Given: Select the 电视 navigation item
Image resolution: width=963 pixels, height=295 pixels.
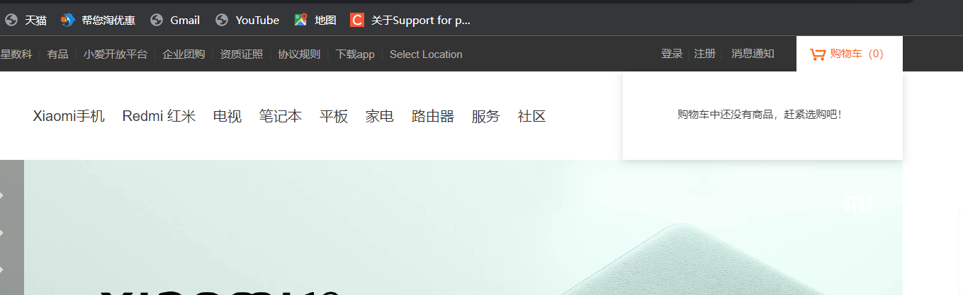Looking at the screenshot, I should [227, 116].
